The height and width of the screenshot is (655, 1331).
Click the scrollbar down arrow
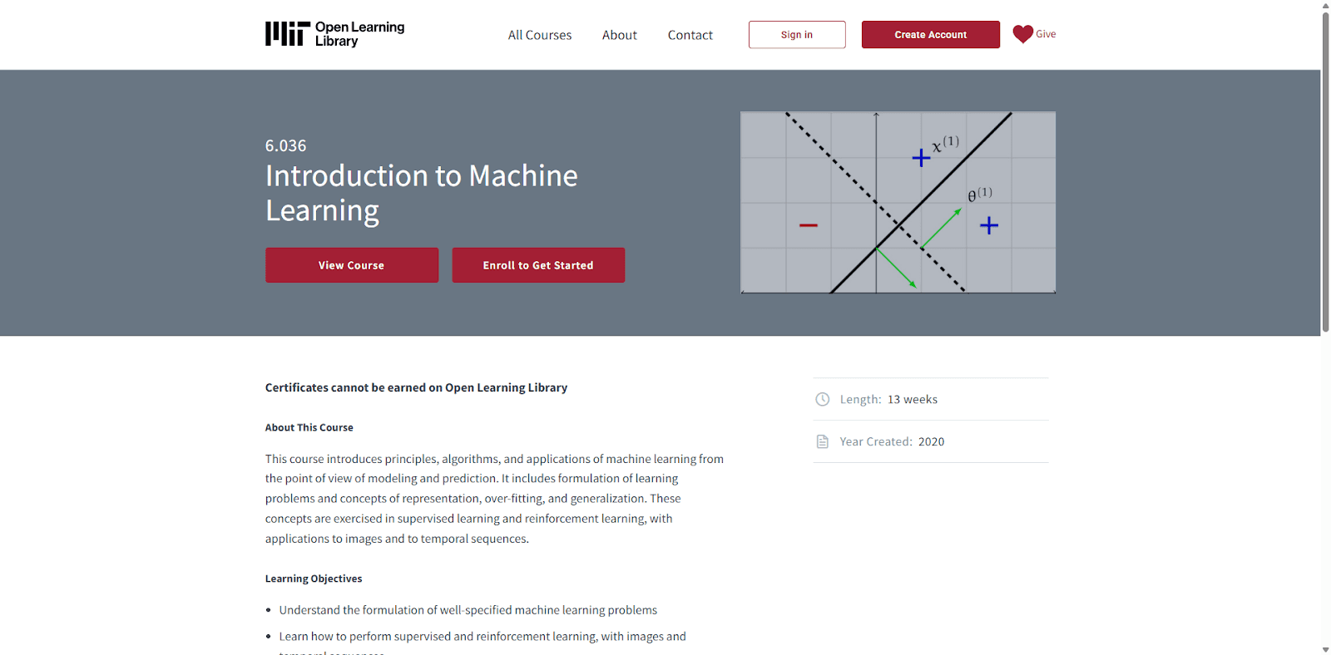[1325, 649]
